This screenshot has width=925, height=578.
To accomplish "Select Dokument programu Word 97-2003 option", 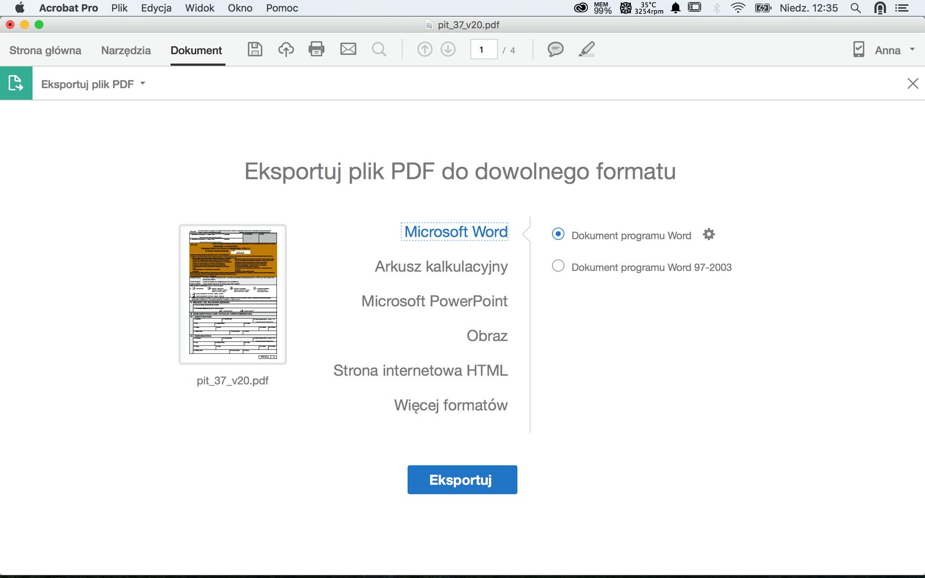I will click(558, 266).
